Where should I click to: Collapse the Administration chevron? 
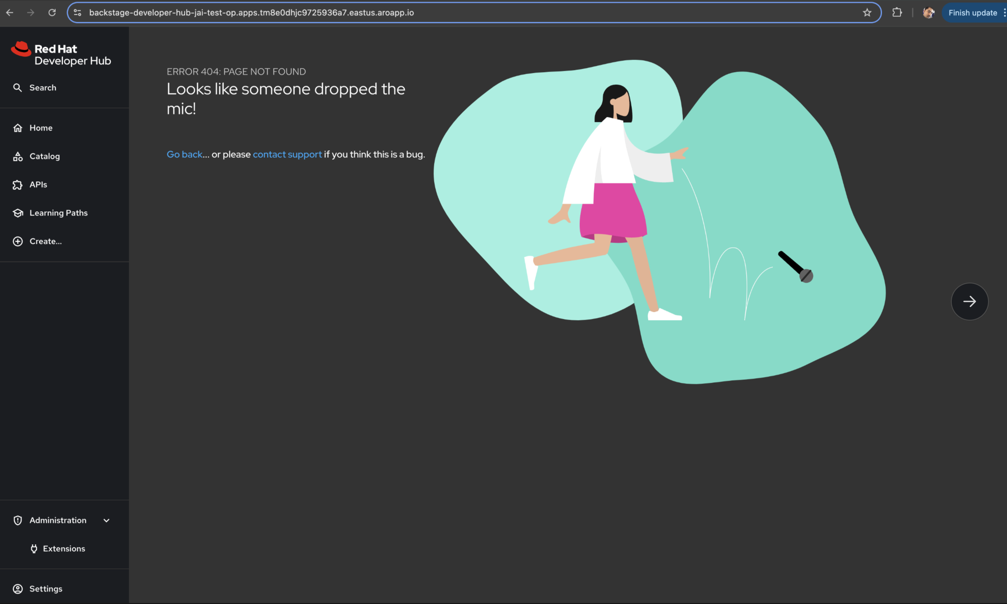point(106,521)
